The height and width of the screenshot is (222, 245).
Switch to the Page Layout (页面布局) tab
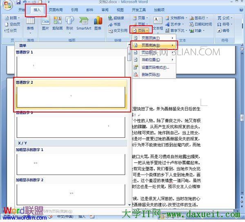(56, 10)
